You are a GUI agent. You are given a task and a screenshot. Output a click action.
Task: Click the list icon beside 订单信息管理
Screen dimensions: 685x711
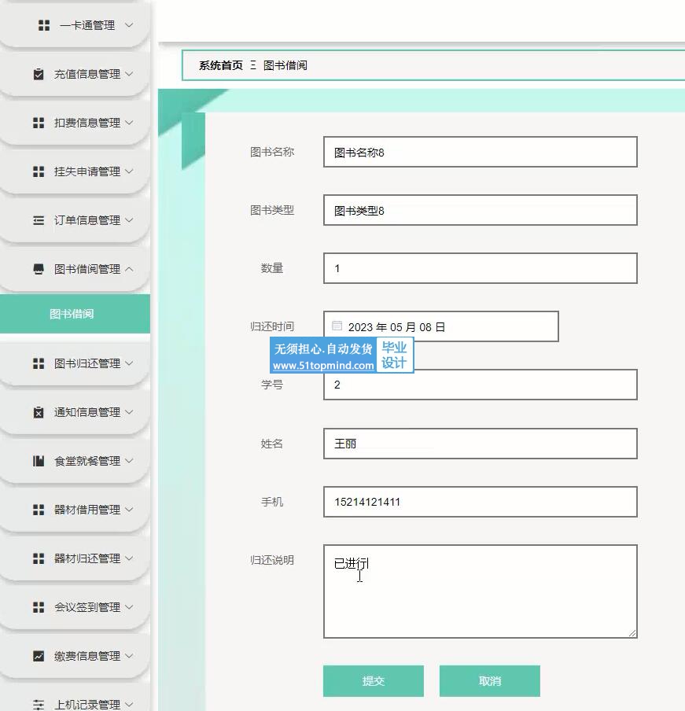pyautogui.click(x=39, y=220)
